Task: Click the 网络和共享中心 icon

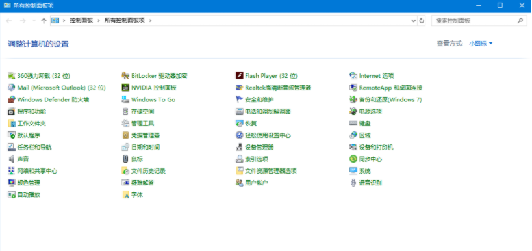Action: (12, 171)
